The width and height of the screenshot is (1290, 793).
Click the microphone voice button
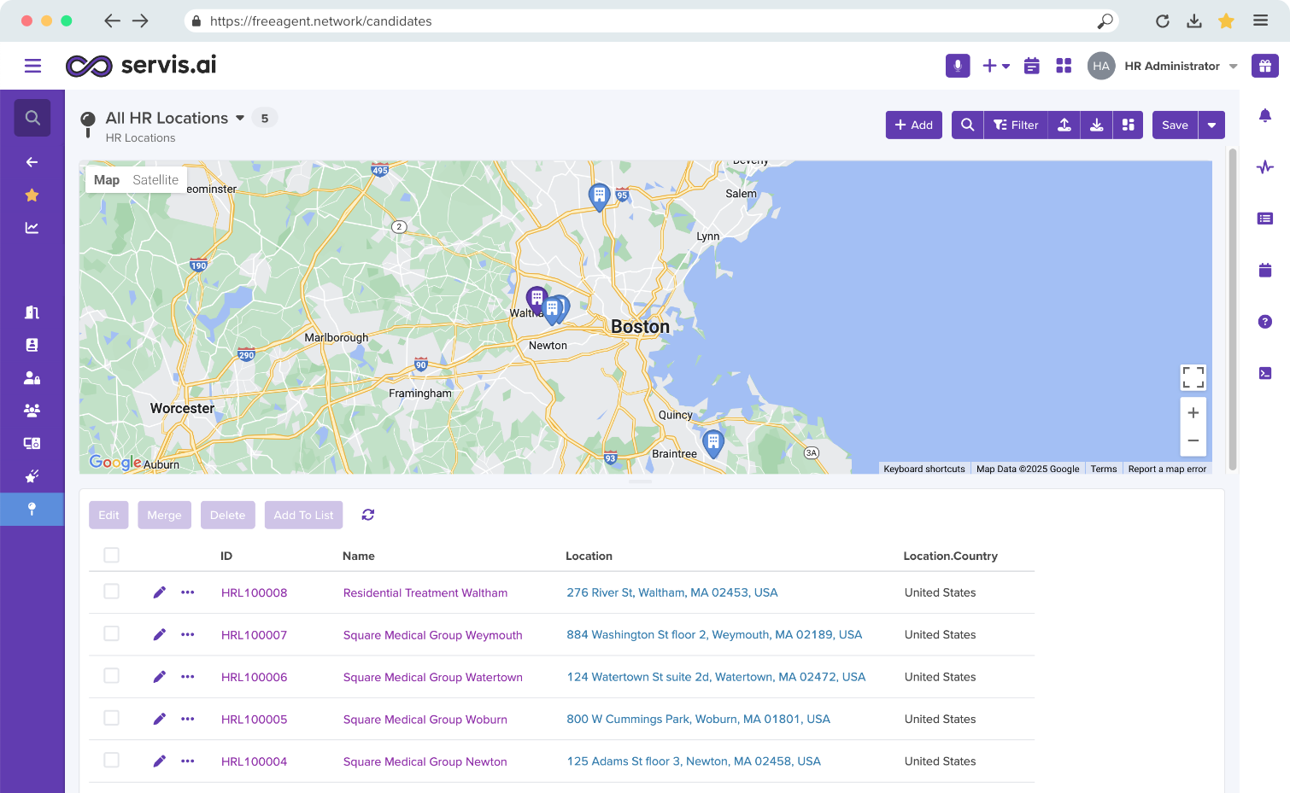coord(958,66)
